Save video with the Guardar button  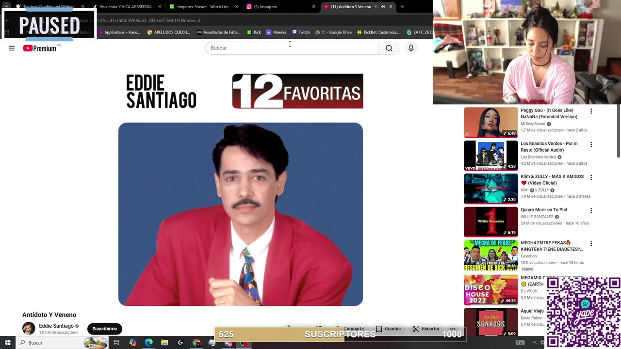(388, 329)
